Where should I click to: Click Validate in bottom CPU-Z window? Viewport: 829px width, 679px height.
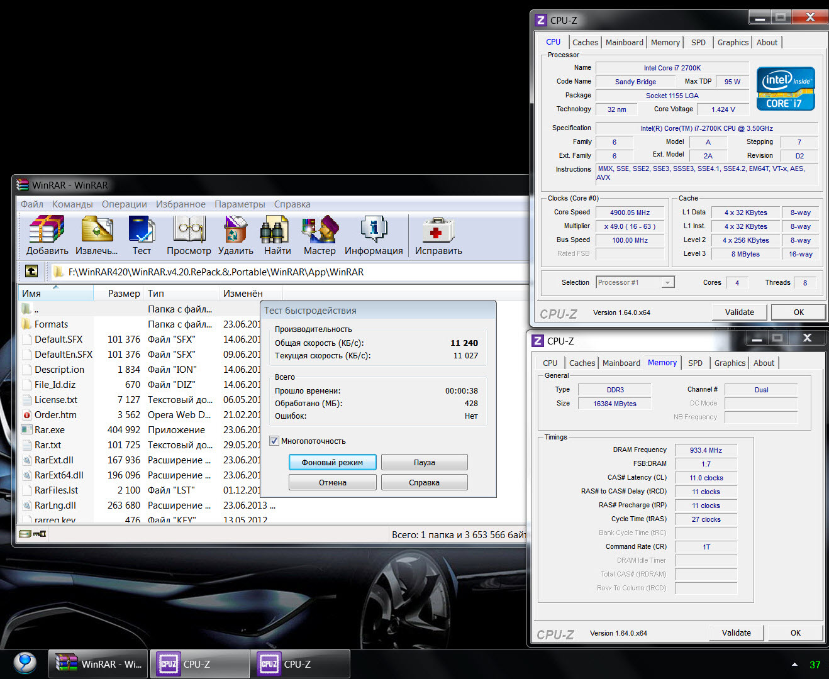coord(737,632)
